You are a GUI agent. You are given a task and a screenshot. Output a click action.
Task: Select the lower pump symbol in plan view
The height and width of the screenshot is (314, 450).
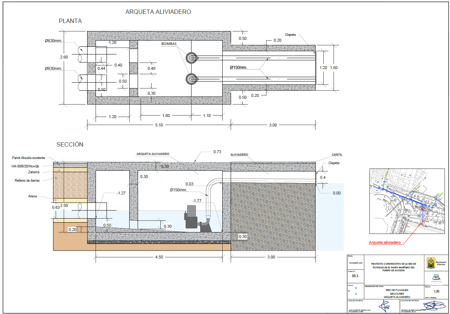point(191,79)
